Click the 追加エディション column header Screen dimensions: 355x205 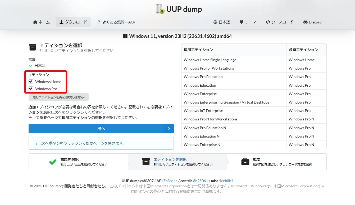tap(234, 50)
